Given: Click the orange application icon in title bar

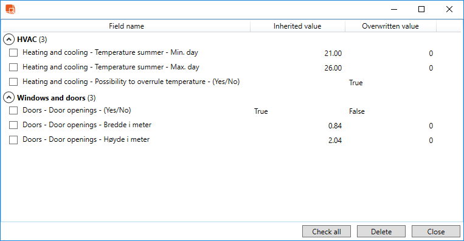Looking at the screenshot, I should point(10,9).
